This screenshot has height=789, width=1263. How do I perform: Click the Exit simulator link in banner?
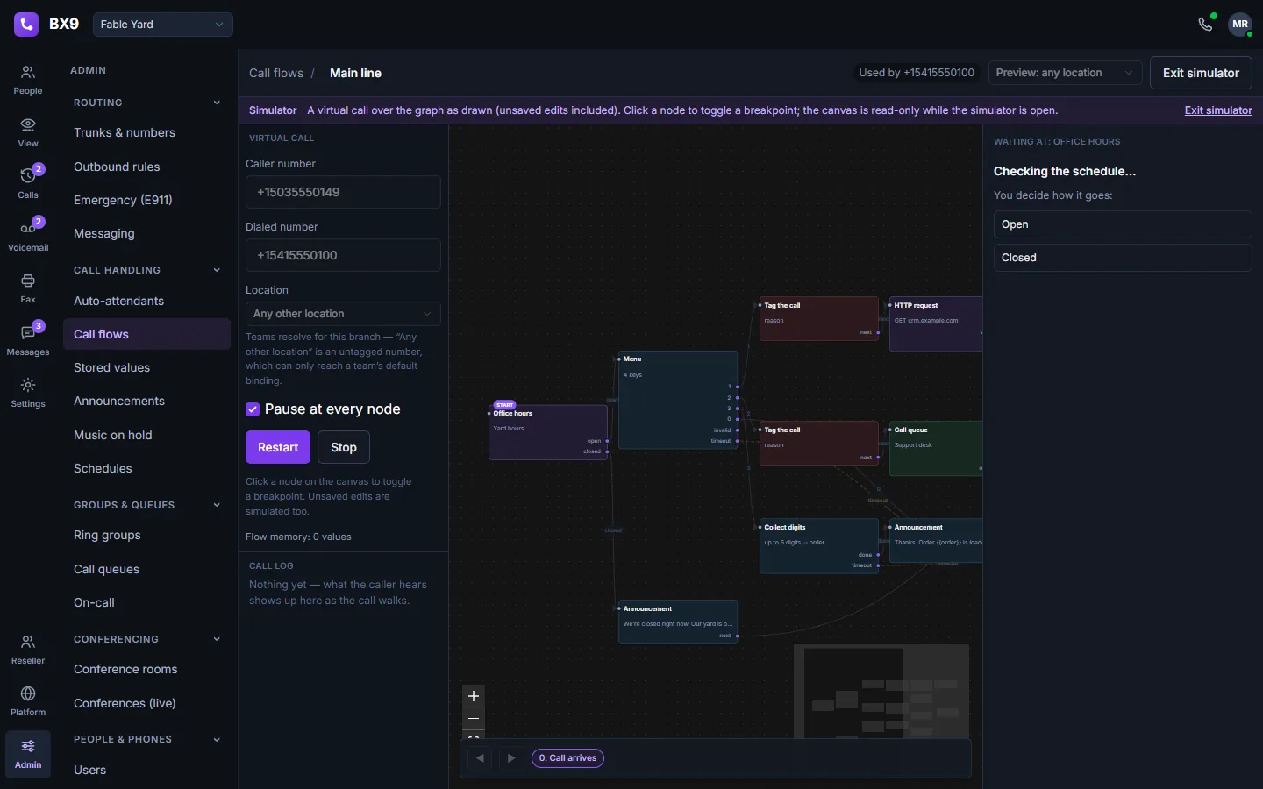[1218, 110]
